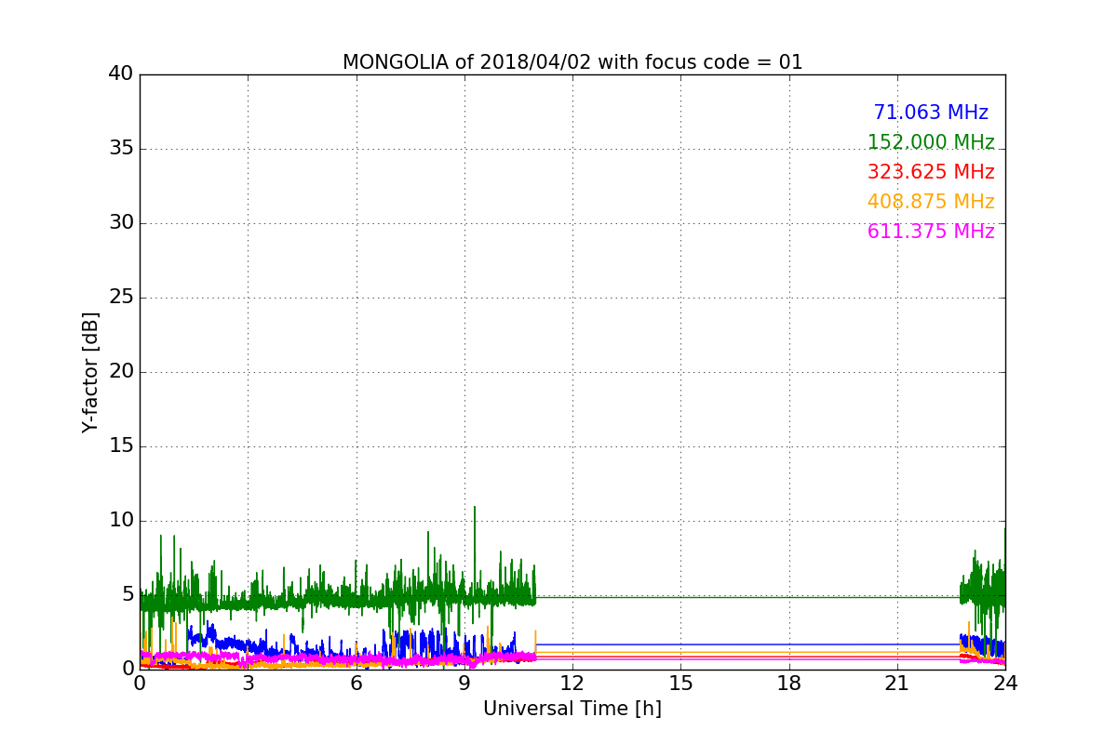Select the 71.063 MHz legend label
1117x744 pixels.
[931, 113]
